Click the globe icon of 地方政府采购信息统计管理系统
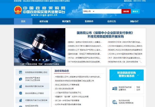155x107 pixels. pyautogui.click(x=115, y=102)
